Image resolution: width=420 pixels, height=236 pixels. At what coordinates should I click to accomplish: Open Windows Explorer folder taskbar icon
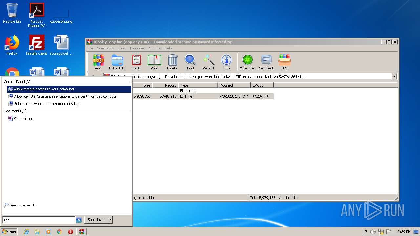(x=37, y=232)
